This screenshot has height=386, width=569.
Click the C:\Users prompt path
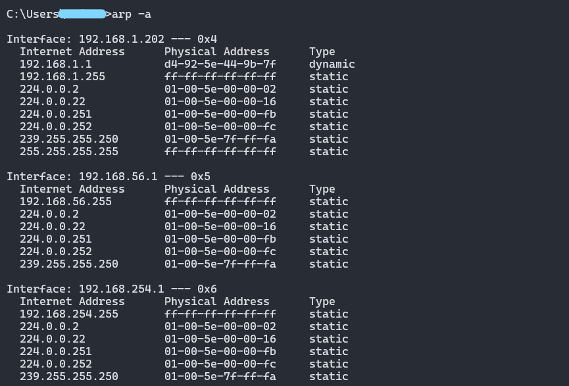click(x=32, y=14)
